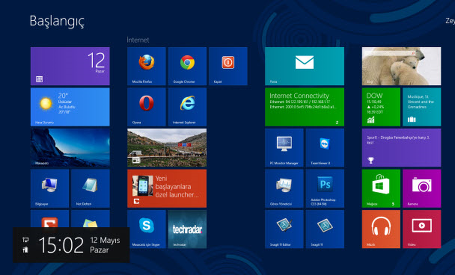Open the Mustique travel tile
The width and height of the screenshot is (455, 275).
pyautogui.click(x=422, y=107)
